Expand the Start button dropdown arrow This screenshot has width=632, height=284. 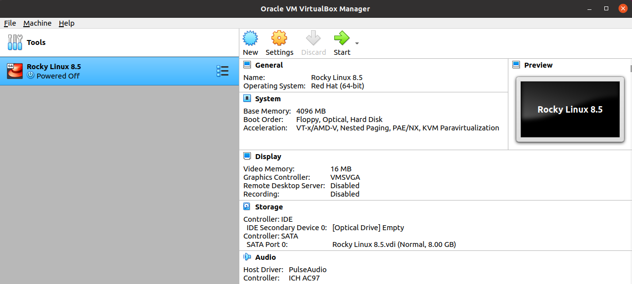pos(357,43)
